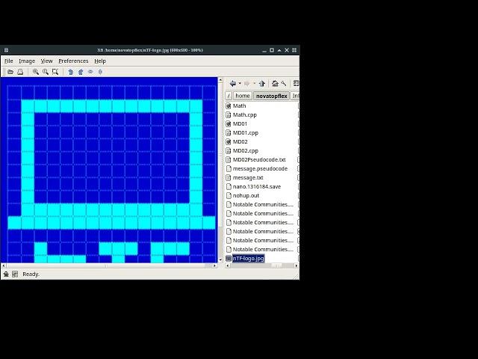Click image horizontal scrollbar right arrow
Viewport: 478px width, 359px height.
(x=214, y=266)
